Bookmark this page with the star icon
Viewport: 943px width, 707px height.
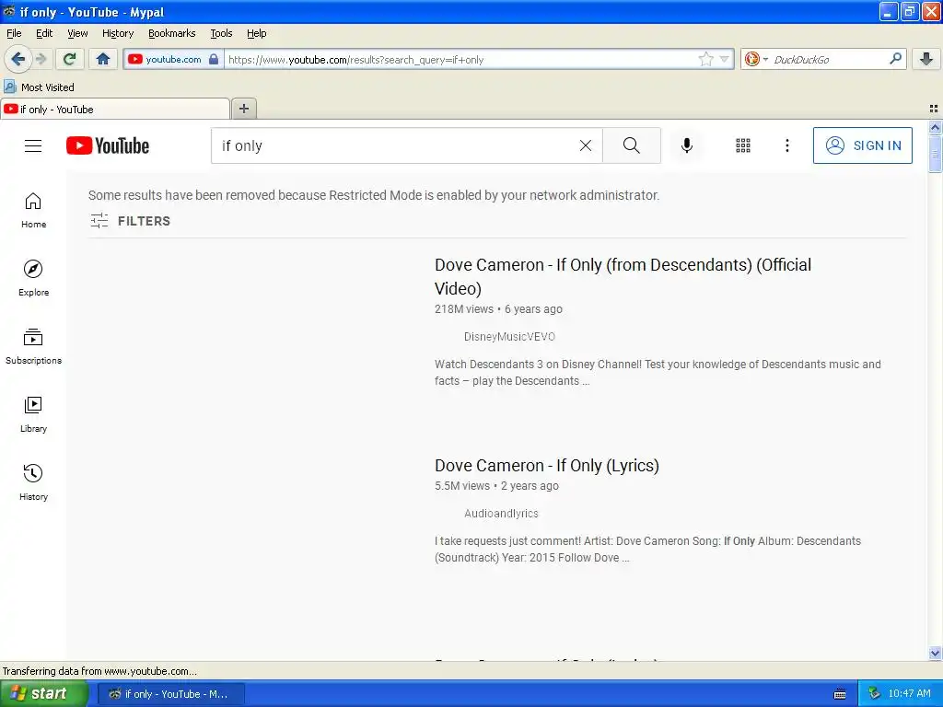pos(705,59)
